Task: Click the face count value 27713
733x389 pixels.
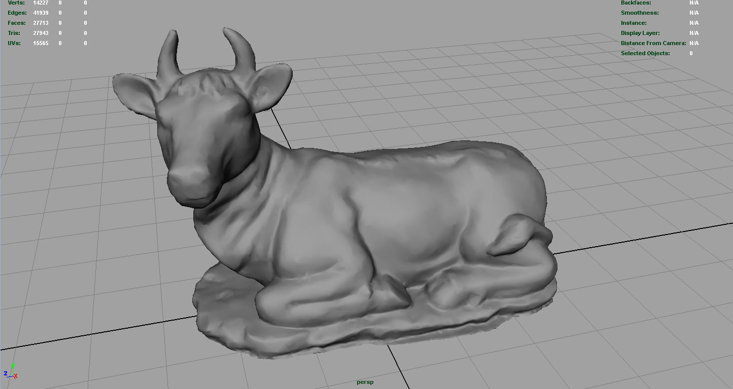Action: (x=41, y=23)
